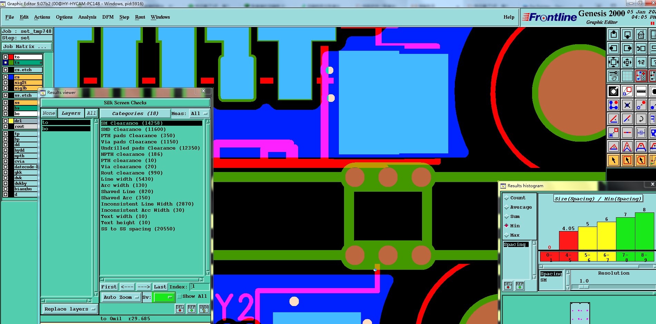Select the plain arrow pointer tool
656x324 pixels.
pyautogui.click(x=614, y=160)
